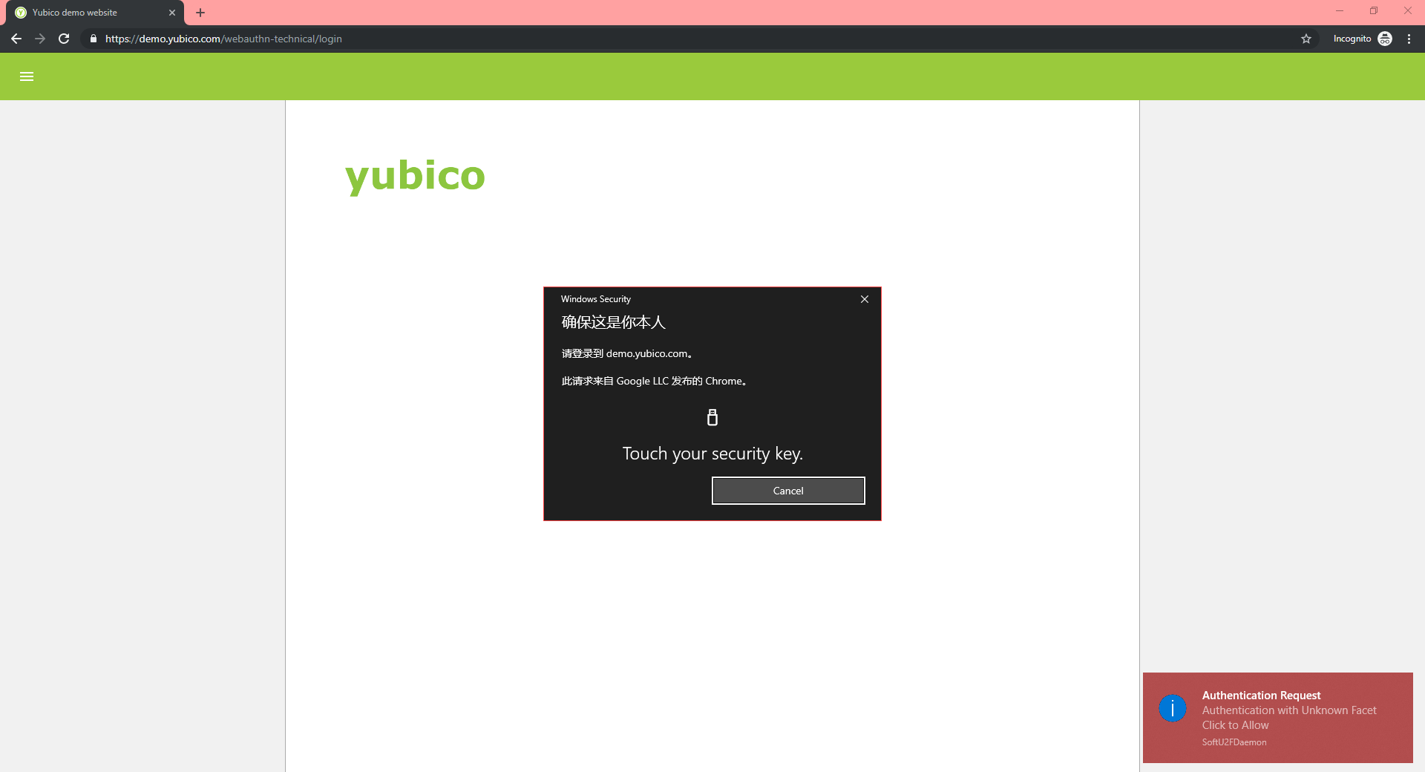This screenshot has height=772, width=1425.
Task: Close the Yubico demo website tab
Action: click(172, 13)
